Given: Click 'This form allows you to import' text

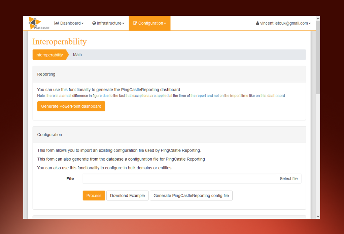Looking at the screenshot, I should 119,151.
